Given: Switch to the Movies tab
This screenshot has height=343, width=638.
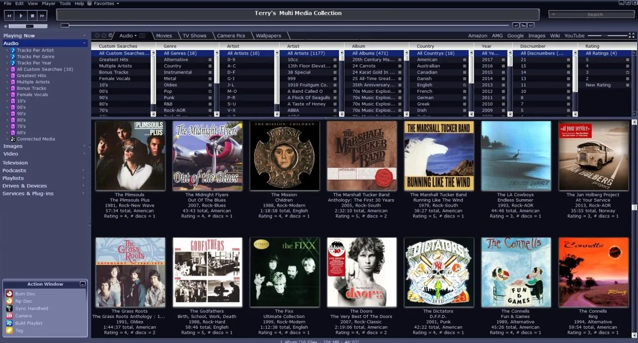Looking at the screenshot, I should click(x=164, y=35).
